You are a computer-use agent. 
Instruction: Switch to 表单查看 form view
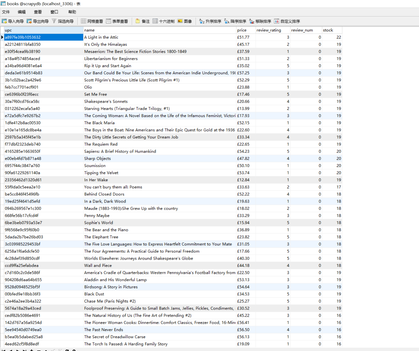pyautogui.click(x=117, y=21)
